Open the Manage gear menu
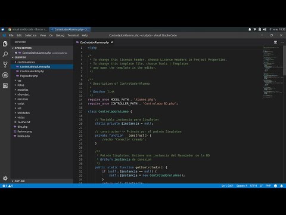Viewport: 286px width, 215px height. (x=5, y=178)
